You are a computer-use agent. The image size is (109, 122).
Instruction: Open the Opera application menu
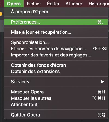coord(14,4)
